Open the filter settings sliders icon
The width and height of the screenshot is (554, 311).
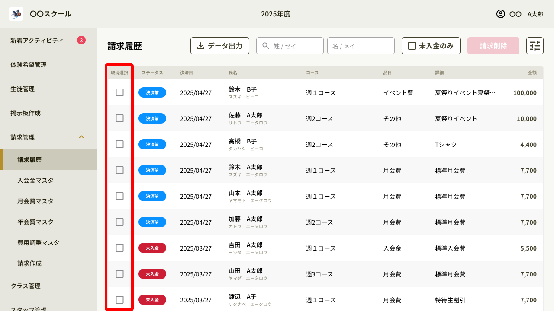[535, 45]
